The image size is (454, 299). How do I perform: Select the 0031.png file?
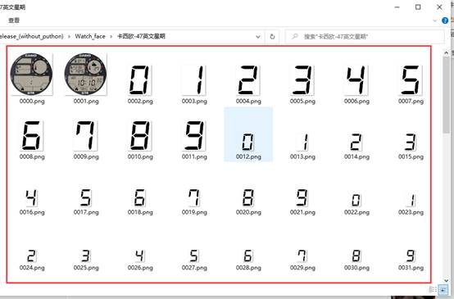[x=411, y=260]
